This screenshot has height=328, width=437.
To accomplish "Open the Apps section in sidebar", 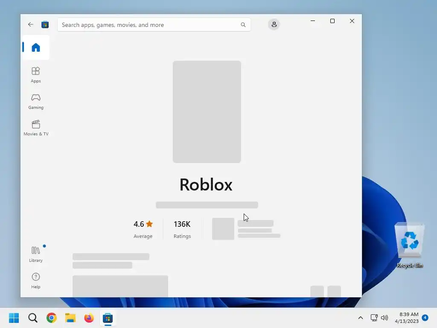I will tap(36, 75).
